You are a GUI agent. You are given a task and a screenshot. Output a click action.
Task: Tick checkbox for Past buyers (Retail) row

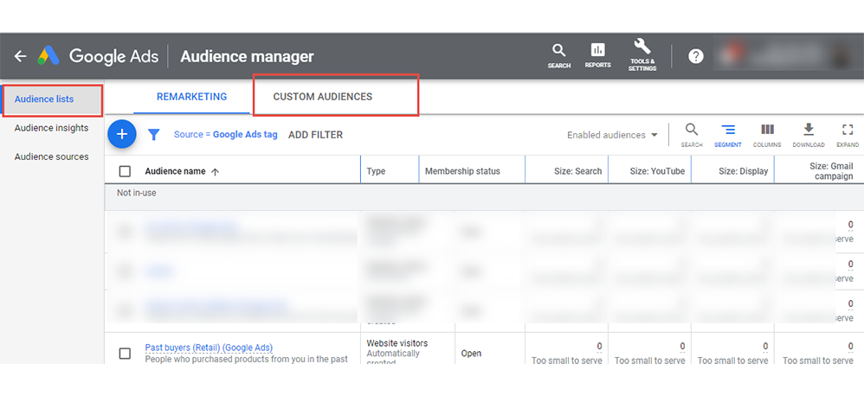[x=125, y=353]
